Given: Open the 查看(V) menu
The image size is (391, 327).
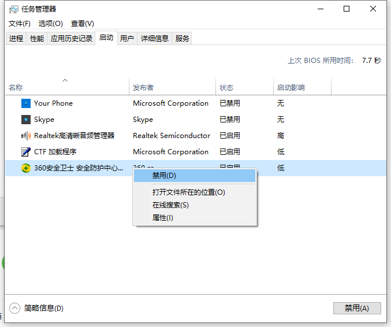Looking at the screenshot, I should pos(83,24).
